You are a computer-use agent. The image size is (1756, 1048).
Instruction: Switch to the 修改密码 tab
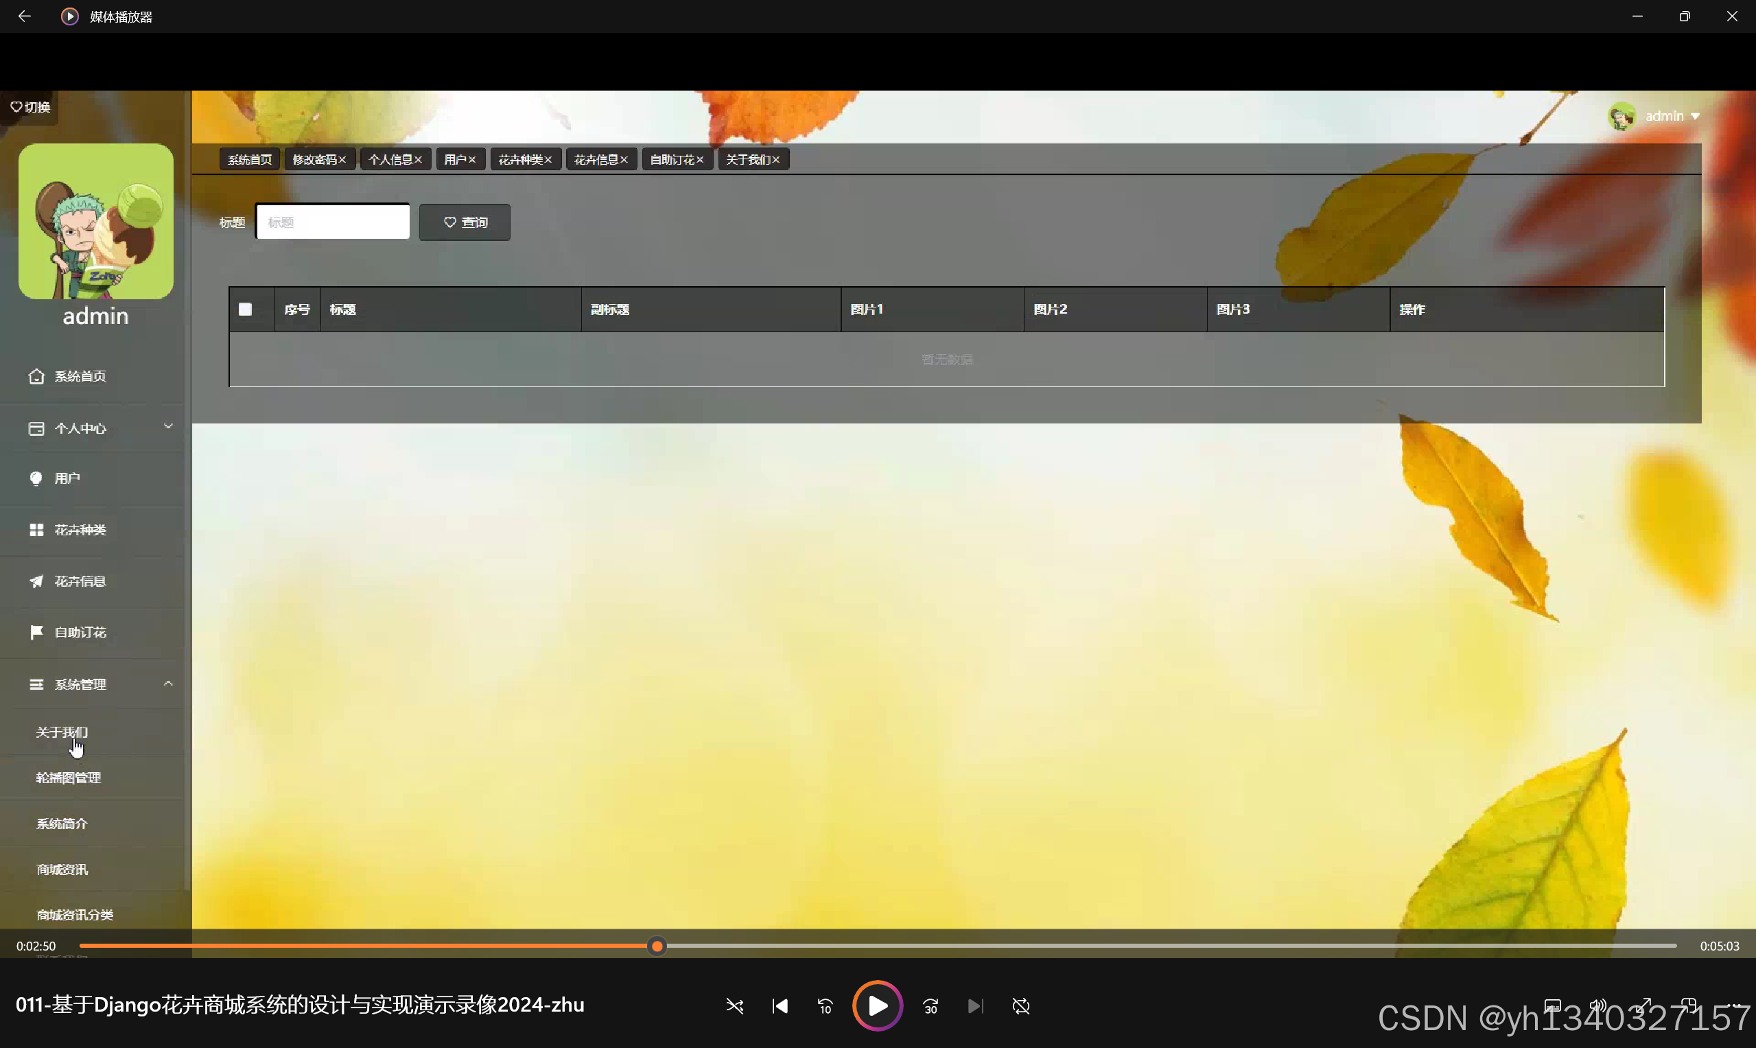(x=314, y=160)
